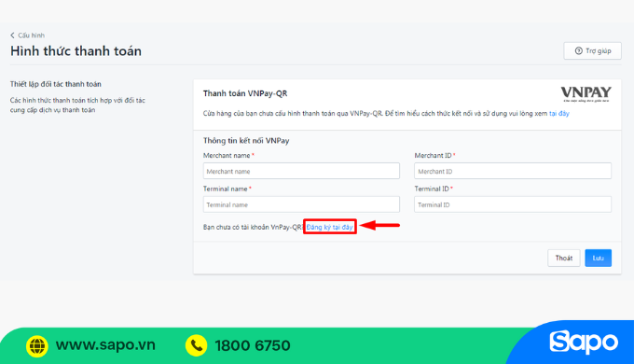This screenshot has width=634, height=364.
Task: Open the Trợ giúp help button
Action: pyautogui.click(x=592, y=50)
